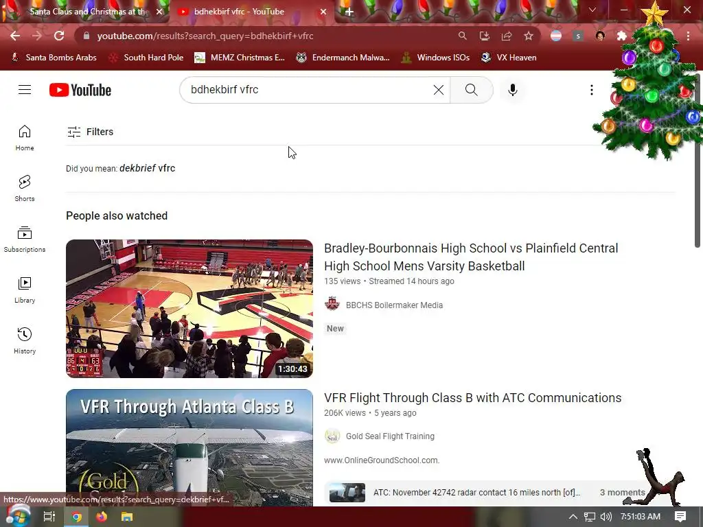Open the Action Center notifications
Viewport: 703px width, 527px height.
680,517
